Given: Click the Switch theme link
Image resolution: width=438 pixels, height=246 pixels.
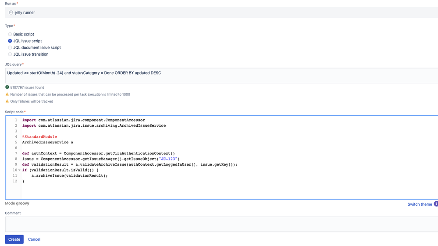Looking at the screenshot, I should coord(420,204).
